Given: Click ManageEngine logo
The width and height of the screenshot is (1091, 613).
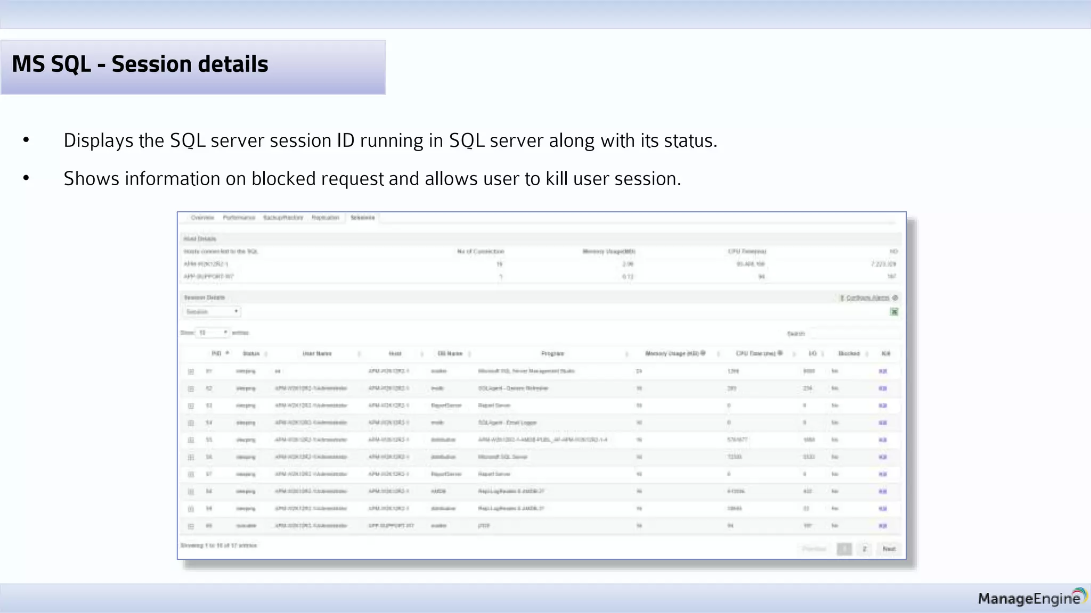Looking at the screenshot, I should pos(1032,598).
